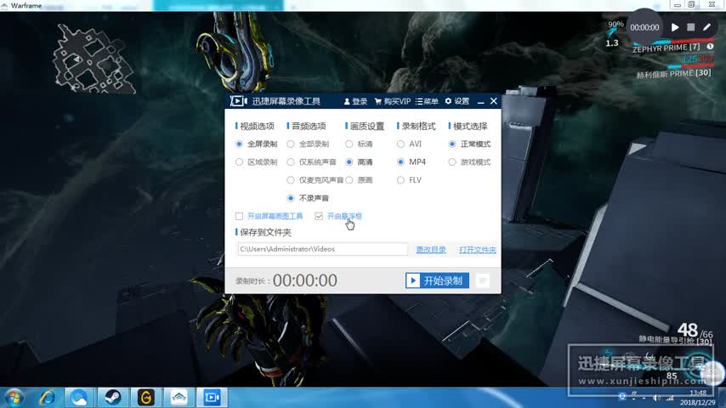Restore the Warframe window size
726x408 pixels.
tap(691, 4)
